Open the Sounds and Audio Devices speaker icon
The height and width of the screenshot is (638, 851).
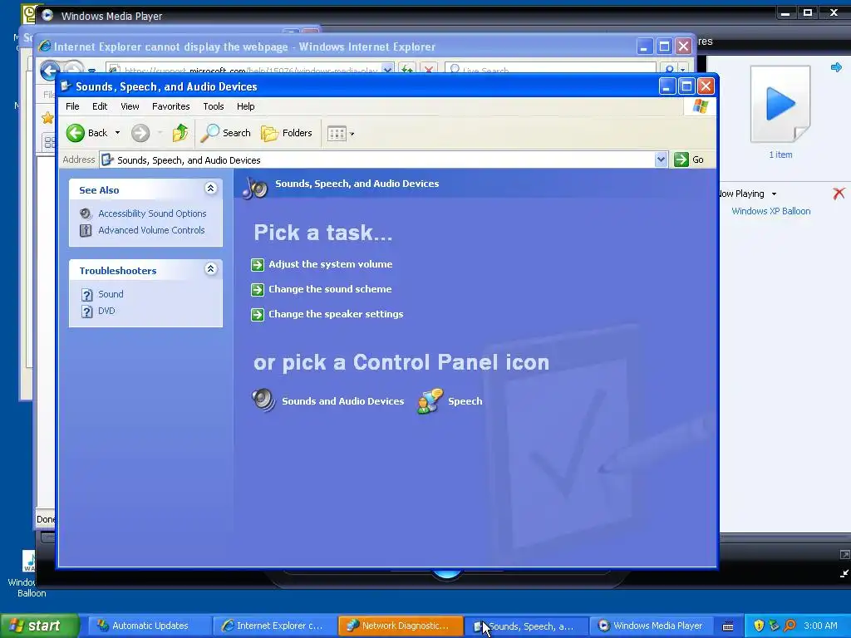tap(263, 400)
